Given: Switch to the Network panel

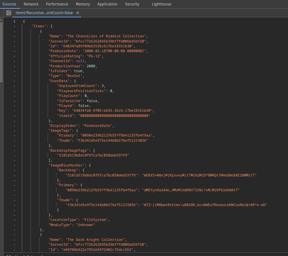Looking at the screenshot, I should pyautogui.click(x=31, y=4).
